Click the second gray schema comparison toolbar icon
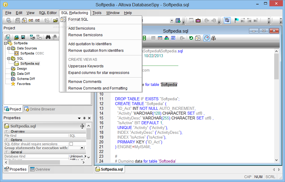This screenshot has width=285, height=182. coord(37,20)
